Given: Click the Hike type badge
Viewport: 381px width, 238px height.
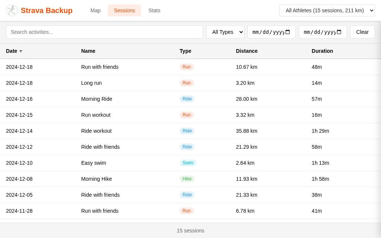Looking at the screenshot, I should point(187,179).
